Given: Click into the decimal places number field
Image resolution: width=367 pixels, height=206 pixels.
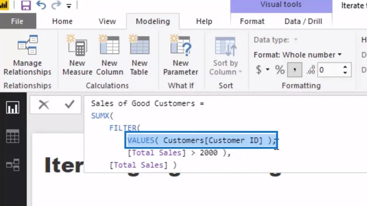Looking at the screenshot, I should 329,70.
